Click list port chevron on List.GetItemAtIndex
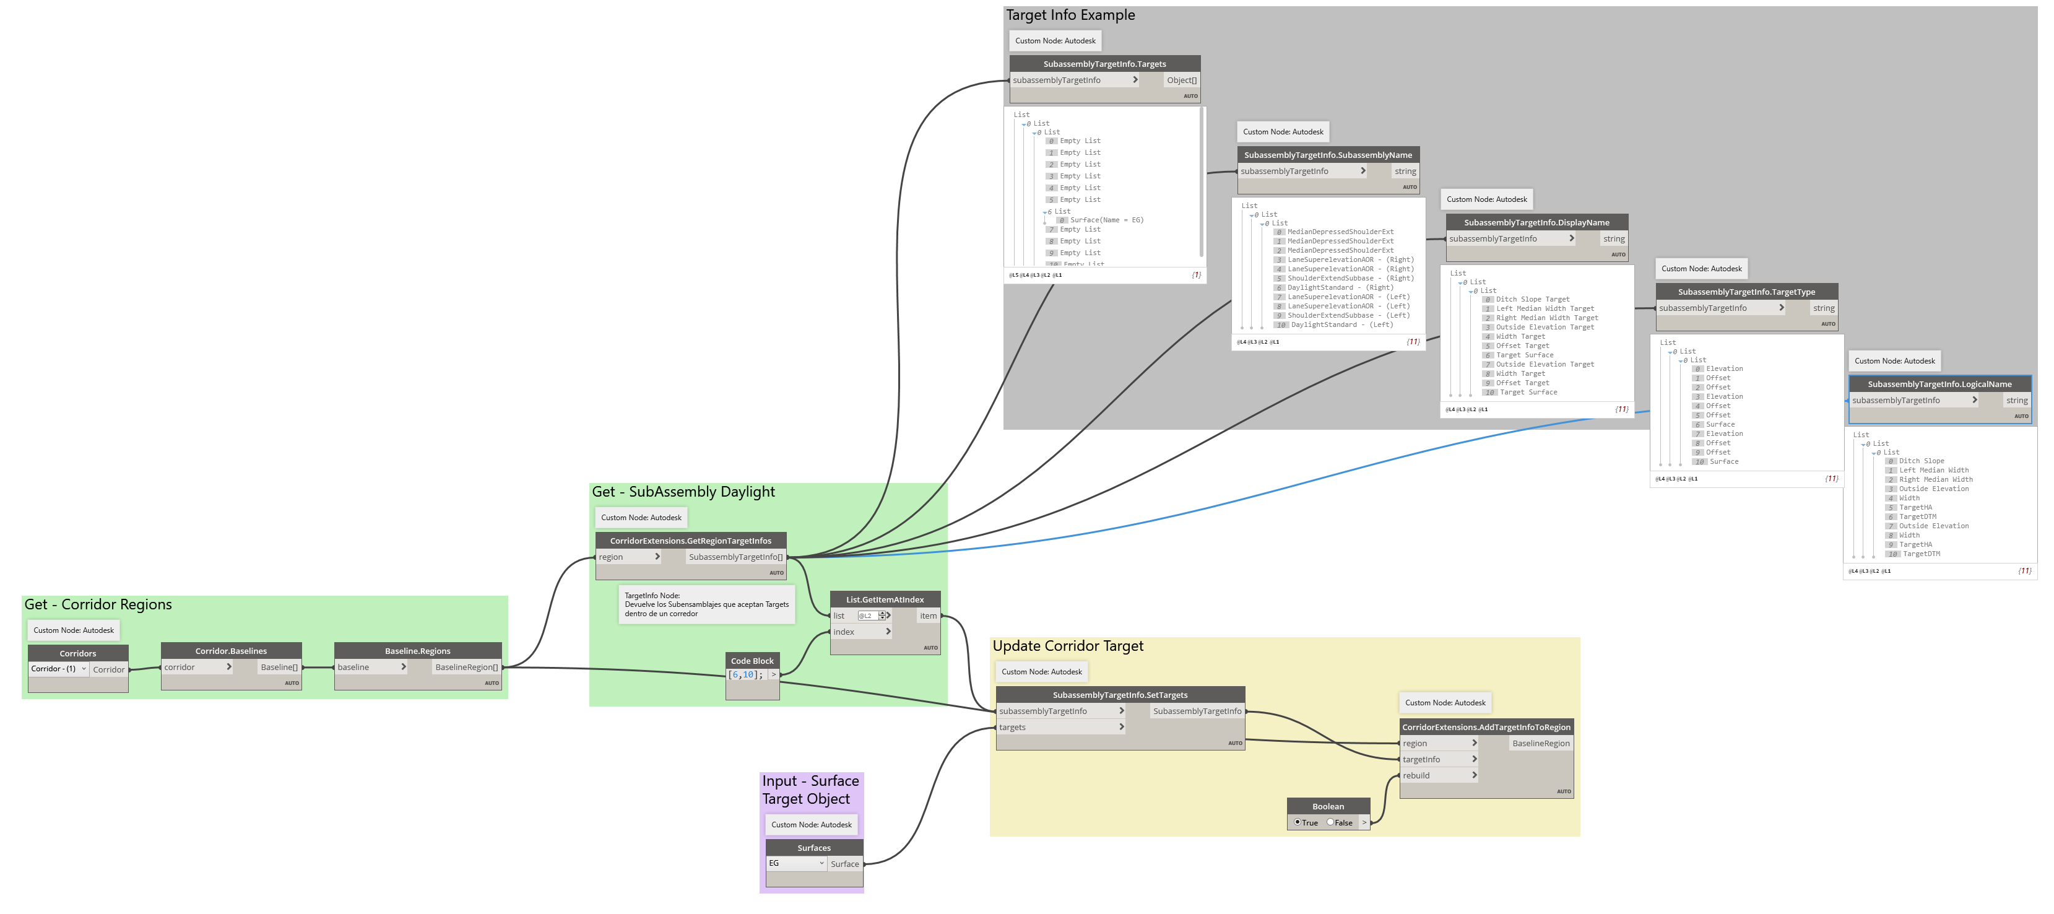The height and width of the screenshot is (914, 2054). tap(888, 616)
